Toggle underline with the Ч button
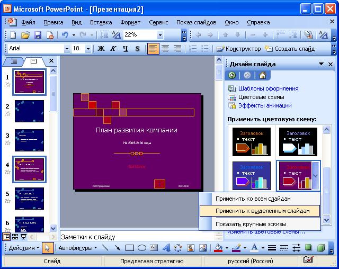This screenshot has height=269, width=339. point(126,49)
